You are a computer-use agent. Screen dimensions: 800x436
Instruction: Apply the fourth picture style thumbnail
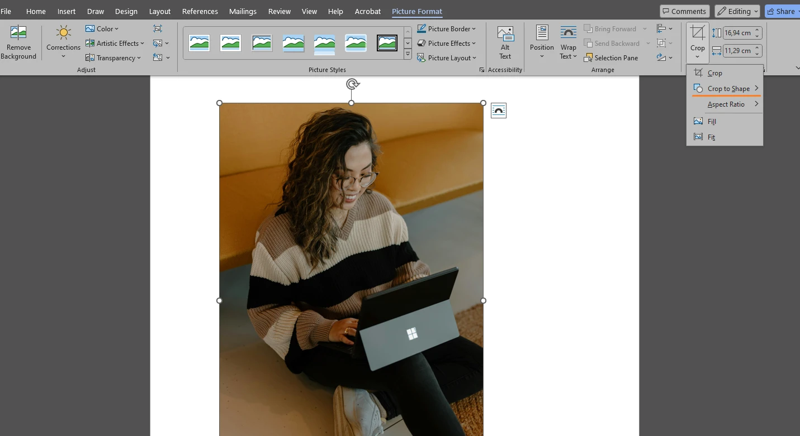(294, 43)
